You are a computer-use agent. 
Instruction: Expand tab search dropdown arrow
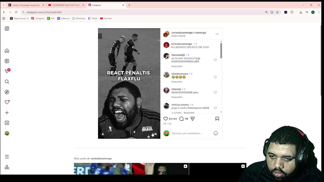point(4,5)
